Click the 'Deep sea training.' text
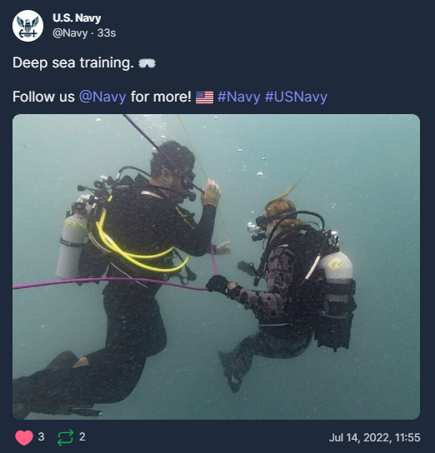Image resolution: width=435 pixels, height=453 pixels. [73, 62]
